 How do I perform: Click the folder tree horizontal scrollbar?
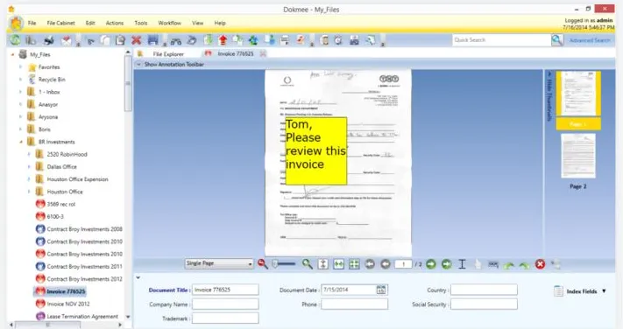click(x=47, y=325)
